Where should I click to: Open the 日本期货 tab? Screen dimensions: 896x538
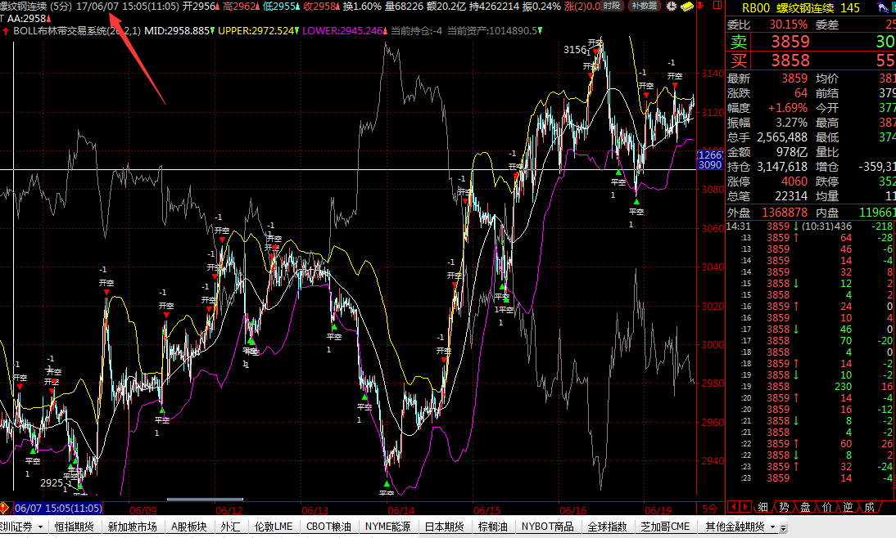point(445,527)
